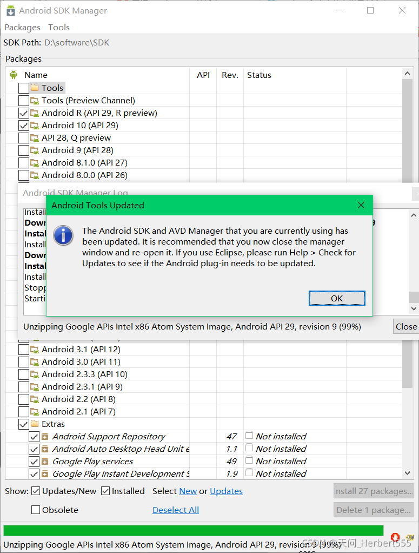Click the Android Support Repository package icon
This screenshot has height=553, width=419.
[45, 437]
